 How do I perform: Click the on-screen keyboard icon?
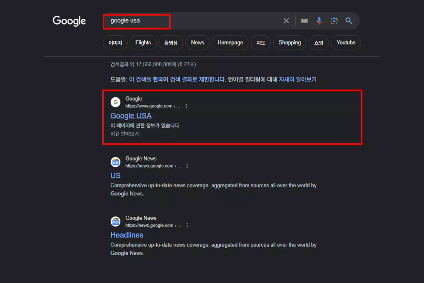click(x=304, y=21)
